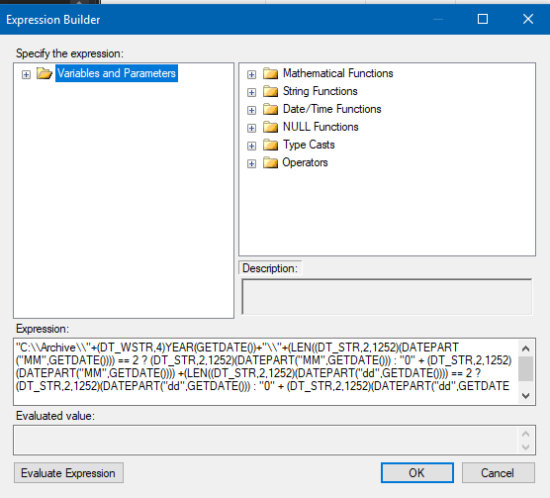Screen dimensions: 550x498
Task: Expand the Operators tree node
Action: [x=251, y=164]
